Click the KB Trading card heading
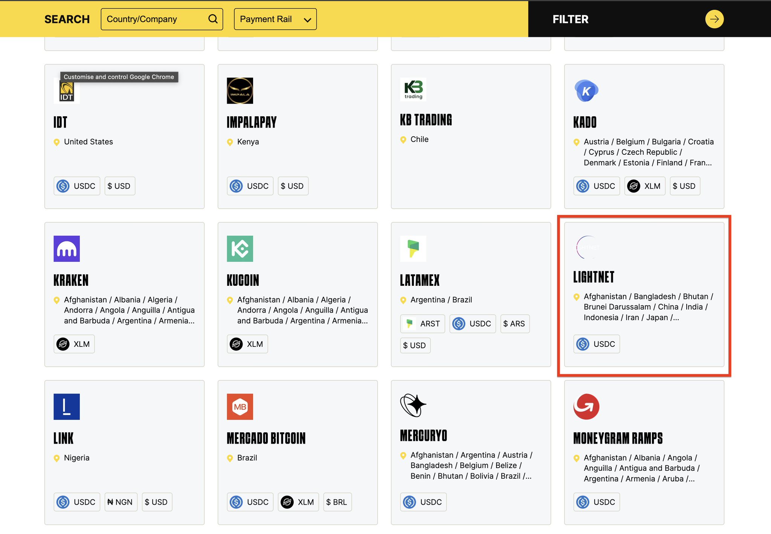771x534 pixels. tap(426, 120)
